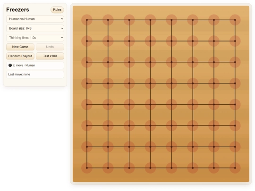This screenshot has height=191, width=255.
Task: Place a stone at row 5, column 3 intersection
Action: [x=129, y=104]
